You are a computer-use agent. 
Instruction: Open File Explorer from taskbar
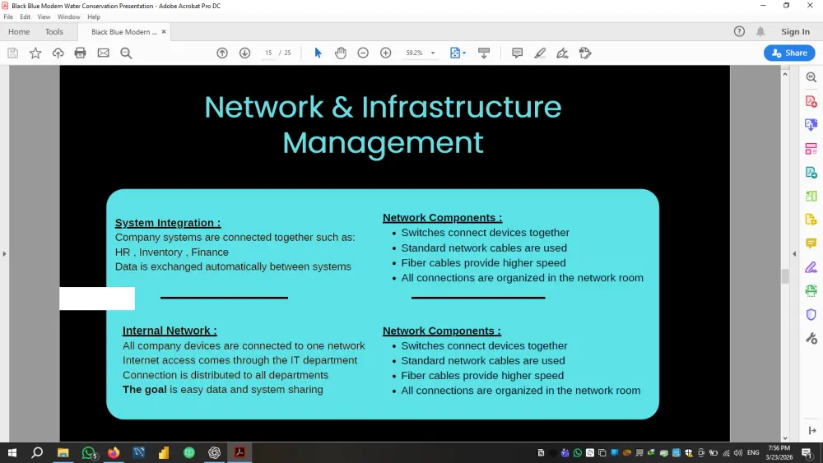[x=63, y=452]
